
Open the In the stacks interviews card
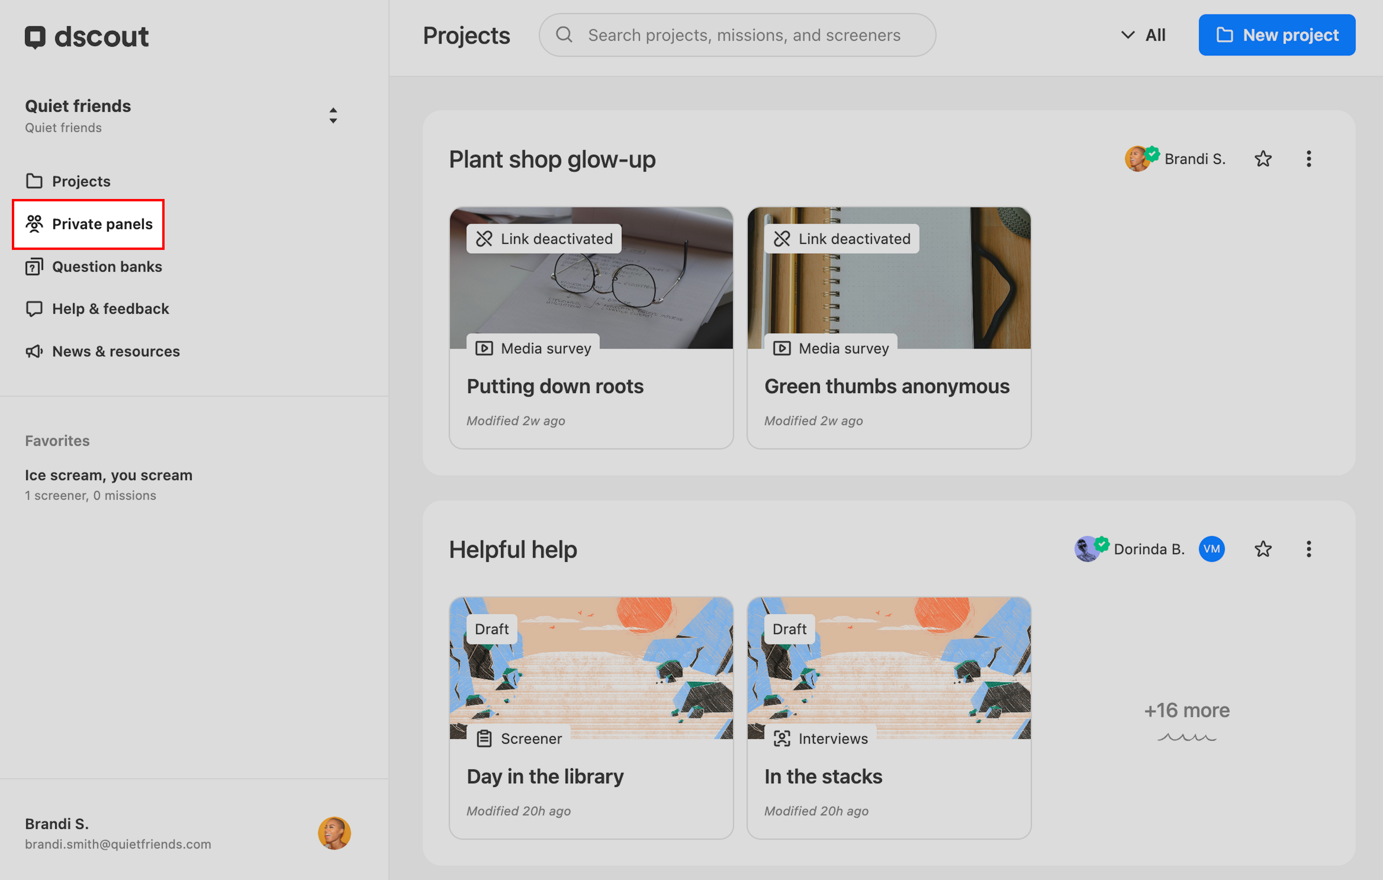888,718
